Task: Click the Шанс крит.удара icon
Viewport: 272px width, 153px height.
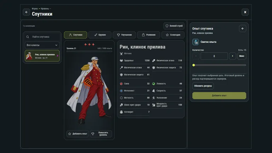Action: pyautogui.click(x=121, y=105)
